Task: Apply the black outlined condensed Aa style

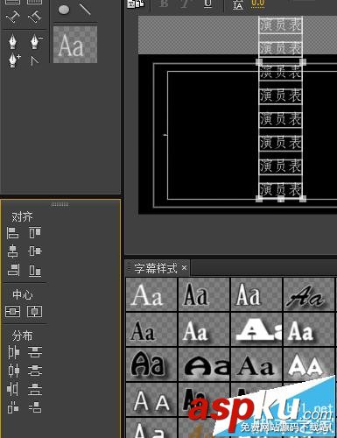Action: click(x=204, y=294)
